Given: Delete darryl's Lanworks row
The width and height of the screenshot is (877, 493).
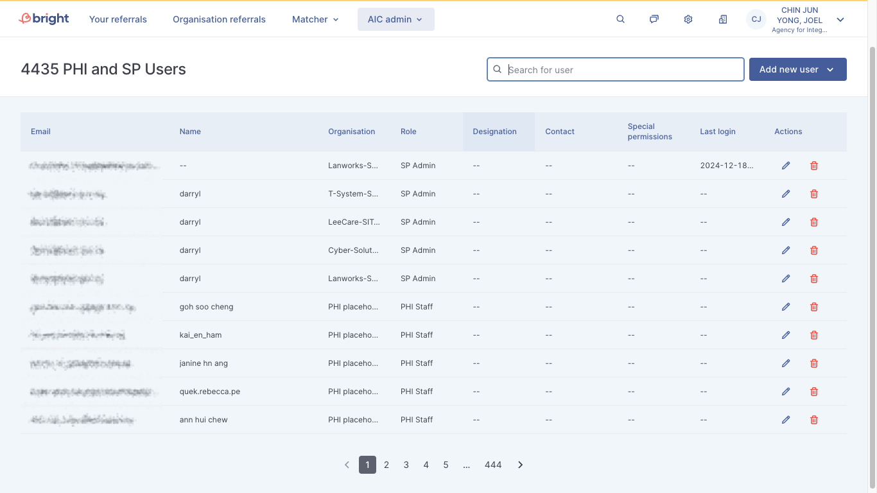Looking at the screenshot, I should tap(814, 279).
